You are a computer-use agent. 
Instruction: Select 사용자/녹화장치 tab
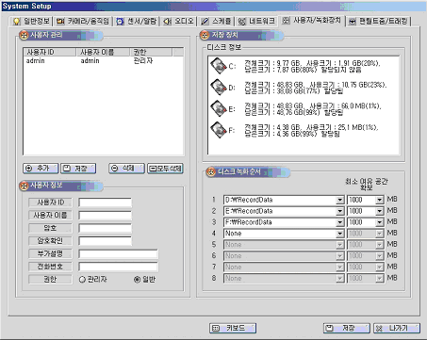[x=311, y=21]
